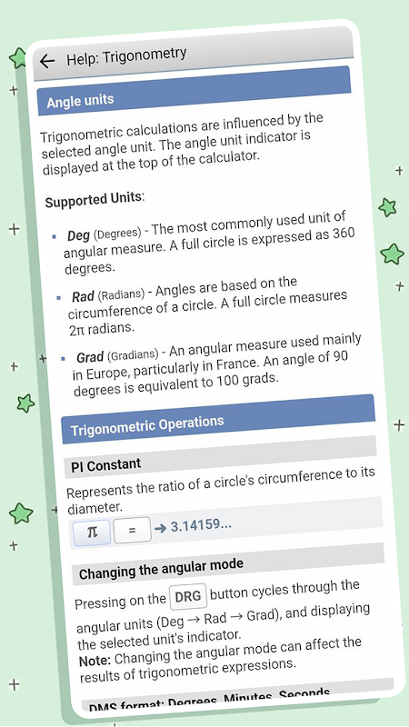This screenshot has width=409, height=727.
Task: Click the DRG button
Action: [x=188, y=597]
